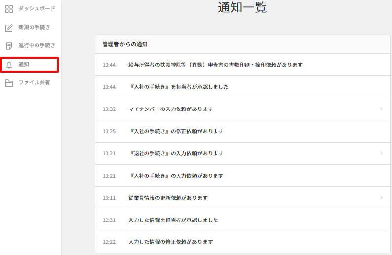Open マイナンバーの入力依頼があります notification
The height and width of the screenshot is (255, 392).
pos(170,109)
